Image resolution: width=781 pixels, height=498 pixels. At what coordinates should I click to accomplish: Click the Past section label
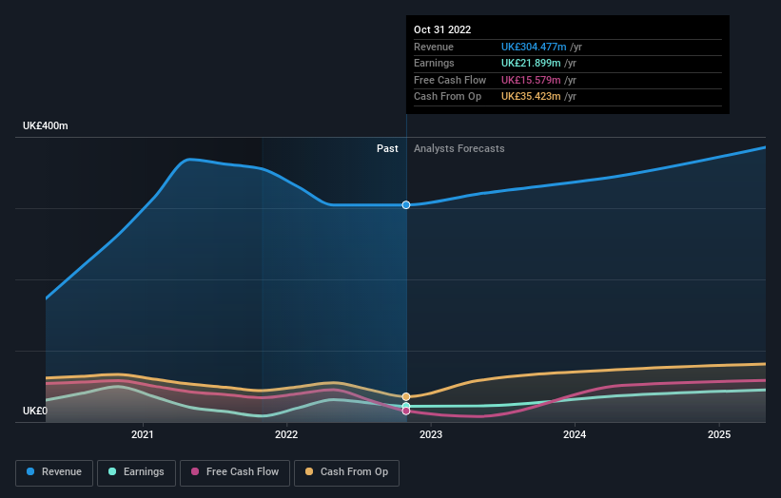(387, 148)
